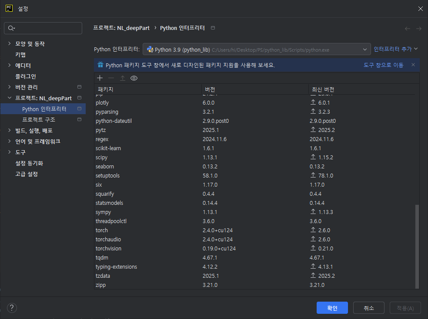Viewport: 428px width, 319px height.
Task: Click upgrade arrow icon for scipy
Action: pos(313,157)
